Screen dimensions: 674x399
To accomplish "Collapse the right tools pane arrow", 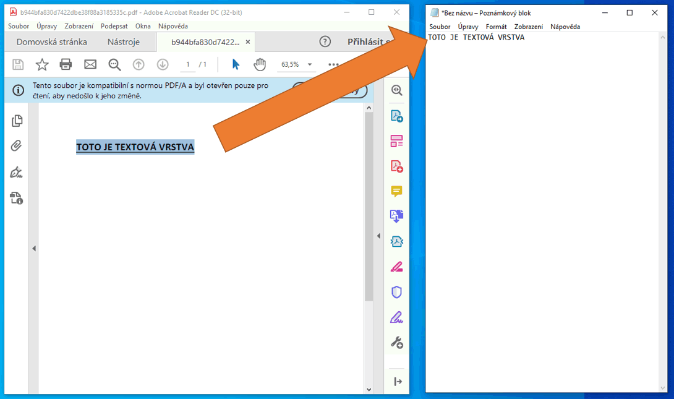I will 378,236.
